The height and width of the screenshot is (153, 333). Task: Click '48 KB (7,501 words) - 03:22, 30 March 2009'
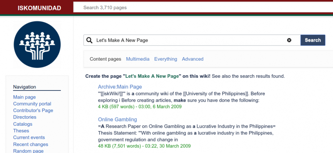[144, 146]
